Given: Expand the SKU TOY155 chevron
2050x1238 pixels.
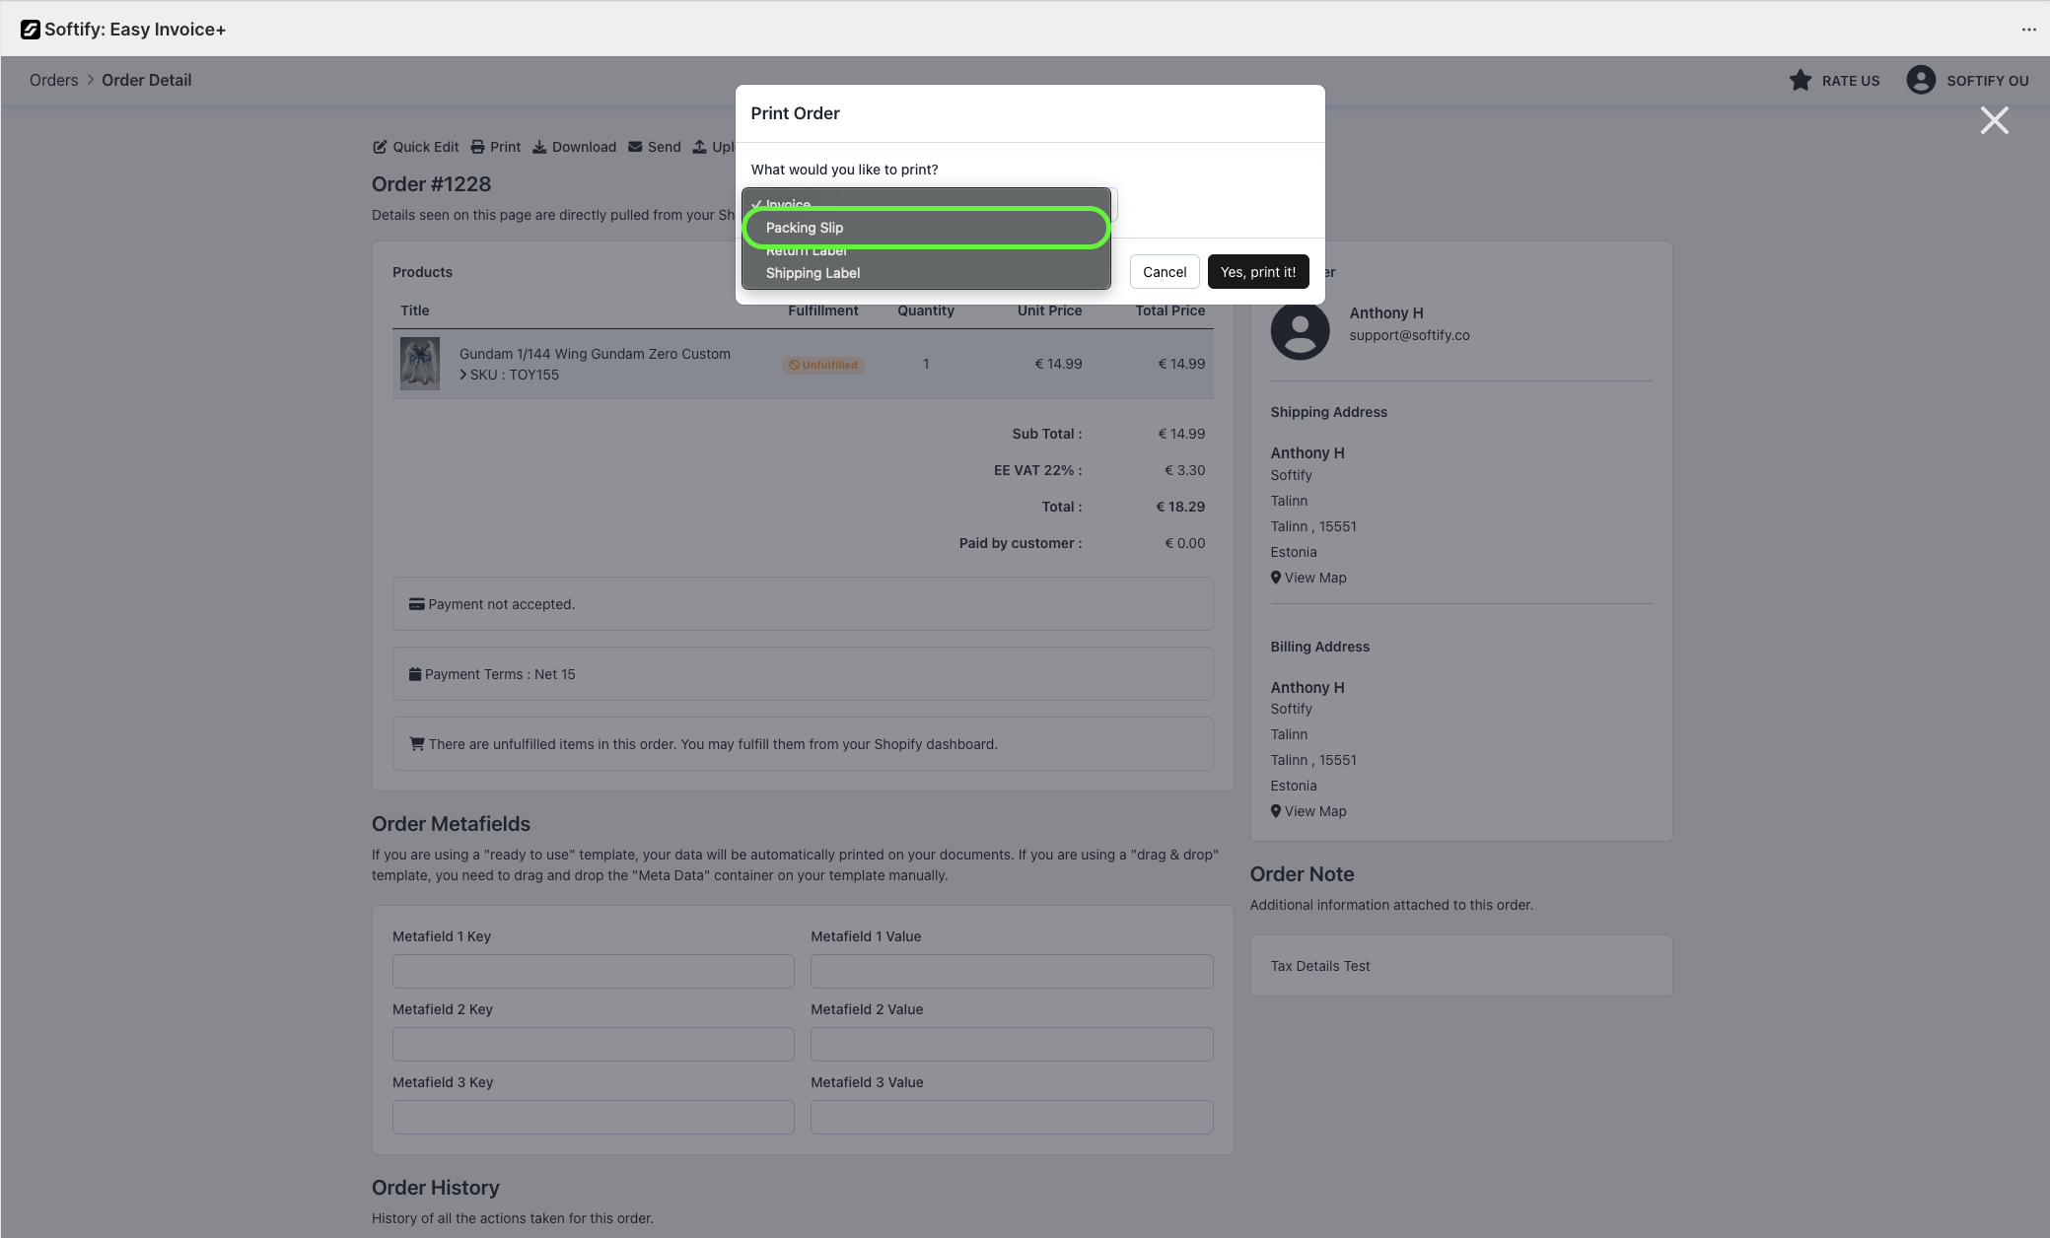Looking at the screenshot, I should click(x=463, y=375).
